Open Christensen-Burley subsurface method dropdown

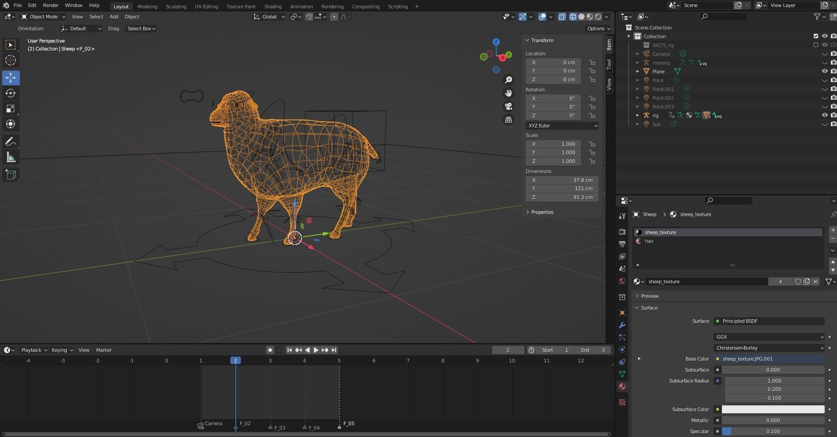pyautogui.click(x=769, y=348)
